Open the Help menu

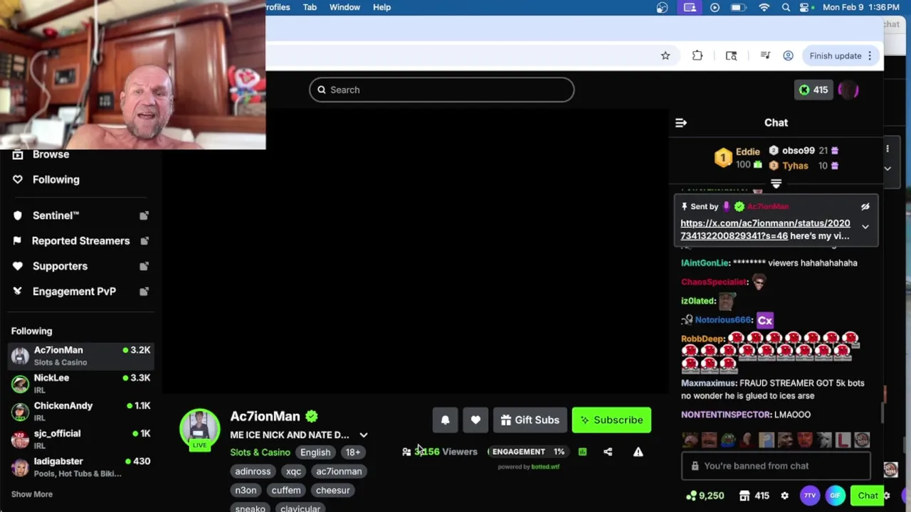click(381, 7)
